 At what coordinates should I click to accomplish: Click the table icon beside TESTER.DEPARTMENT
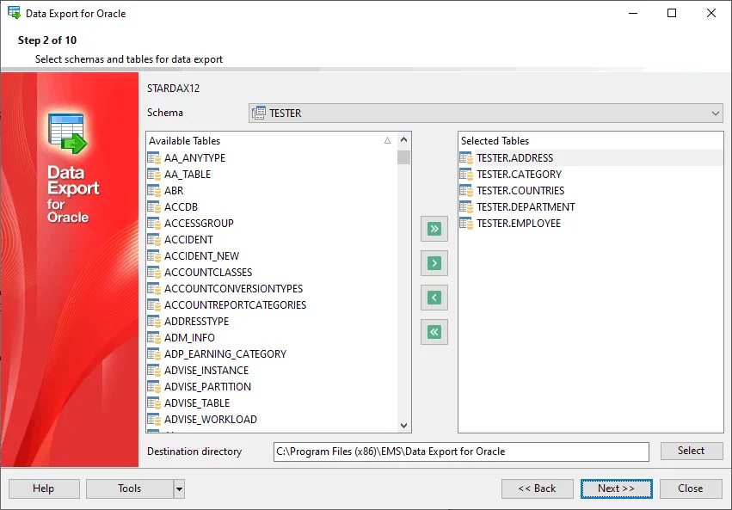click(466, 207)
